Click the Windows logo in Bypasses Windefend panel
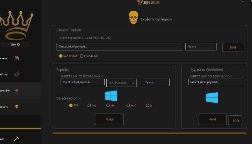This screenshot has width=252, height=144. coord(212,98)
